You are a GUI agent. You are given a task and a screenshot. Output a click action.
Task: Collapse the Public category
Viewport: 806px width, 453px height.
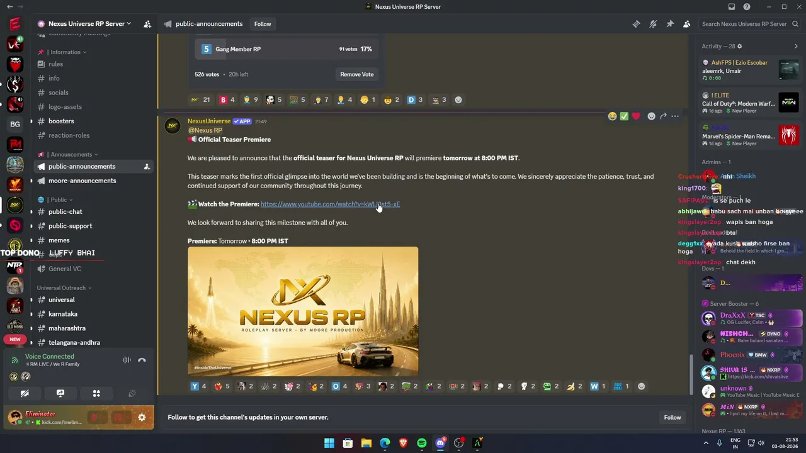pyautogui.click(x=59, y=200)
